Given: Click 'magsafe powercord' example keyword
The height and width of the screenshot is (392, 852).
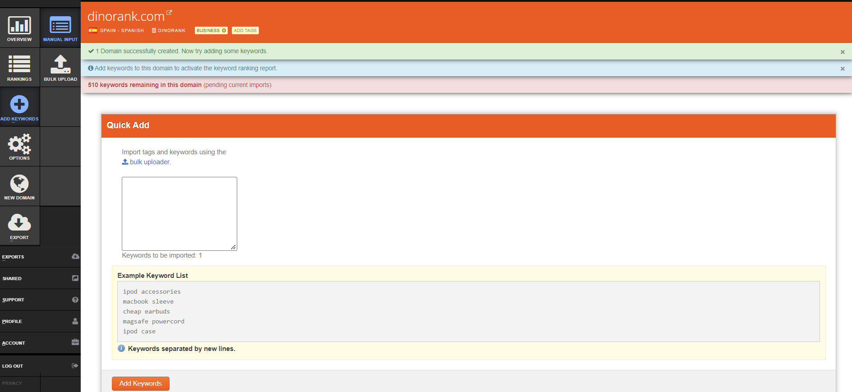Looking at the screenshot, I should [153, 322].
